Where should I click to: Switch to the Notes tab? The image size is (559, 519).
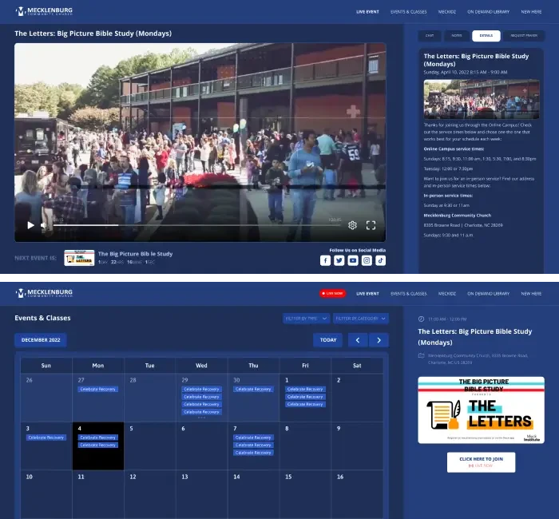click(x=456, y=36)
